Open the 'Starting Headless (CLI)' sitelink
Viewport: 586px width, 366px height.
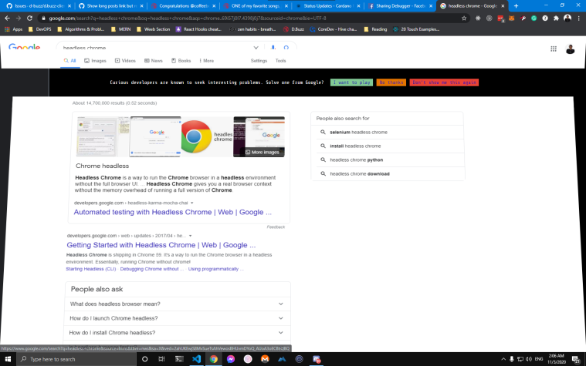tap(91, 269)
